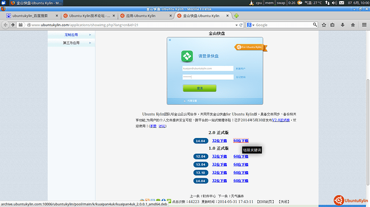Click the cpu monitor label in panel

click(259, 3)
